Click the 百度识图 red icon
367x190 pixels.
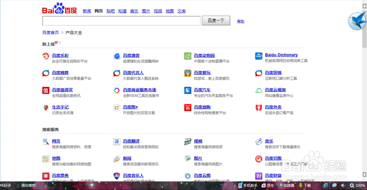(259, 159)
